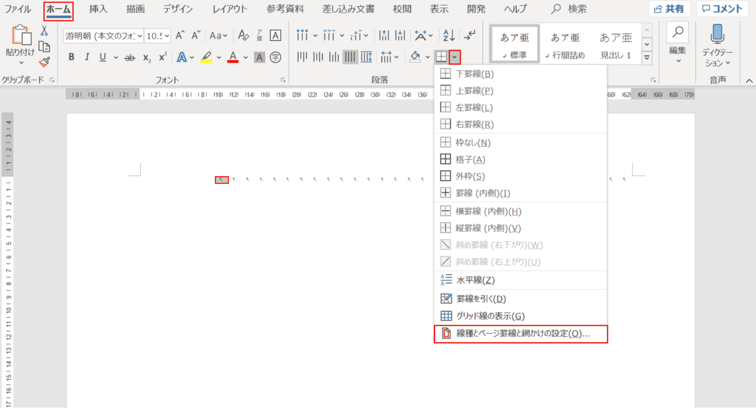Toggle character shading A icon
The width and height of the screenshot is (756, 408).
(259, 57)
